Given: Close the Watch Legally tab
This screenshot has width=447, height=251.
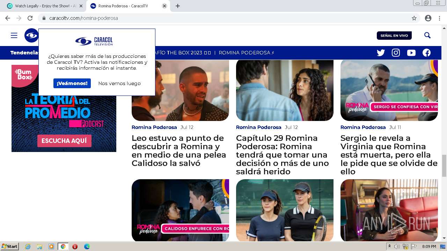Looking at the screenshot, I should 81,6.
